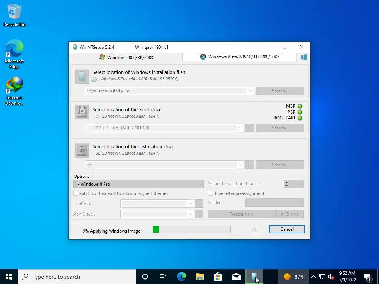Open Recycle Bin desktop icon
The width and height of the screenshot is (379, 284).
pos(14,15)
